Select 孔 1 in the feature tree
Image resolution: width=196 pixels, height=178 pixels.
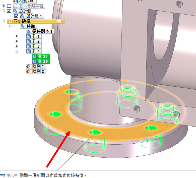click(x=34, y=36)
